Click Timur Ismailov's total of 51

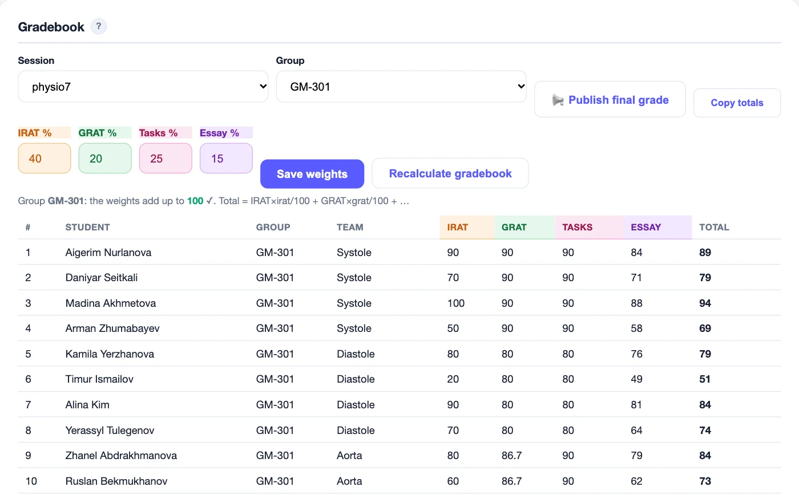pos(705,379)
